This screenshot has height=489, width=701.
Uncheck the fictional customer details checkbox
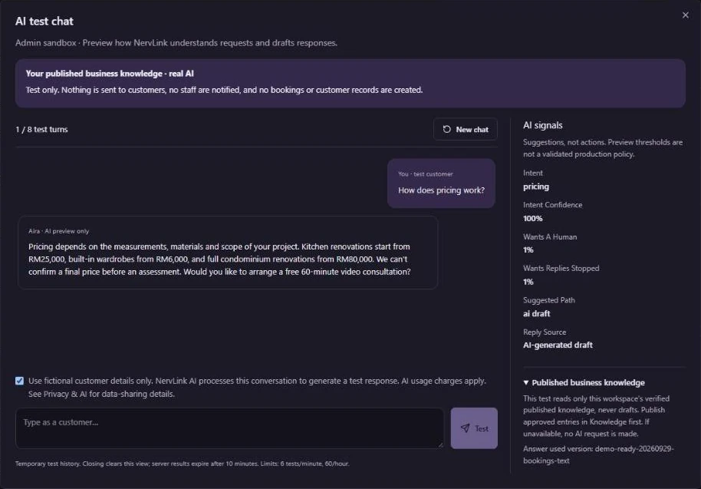pyautogui.click(x=19, y=381)
